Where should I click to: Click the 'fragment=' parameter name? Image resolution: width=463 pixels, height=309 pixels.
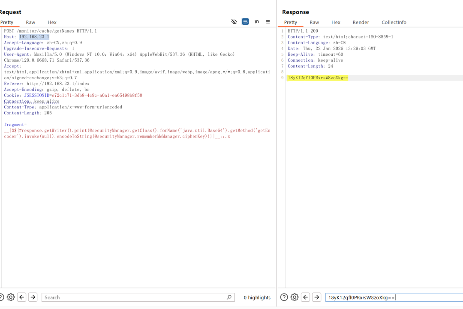(15, 125)
